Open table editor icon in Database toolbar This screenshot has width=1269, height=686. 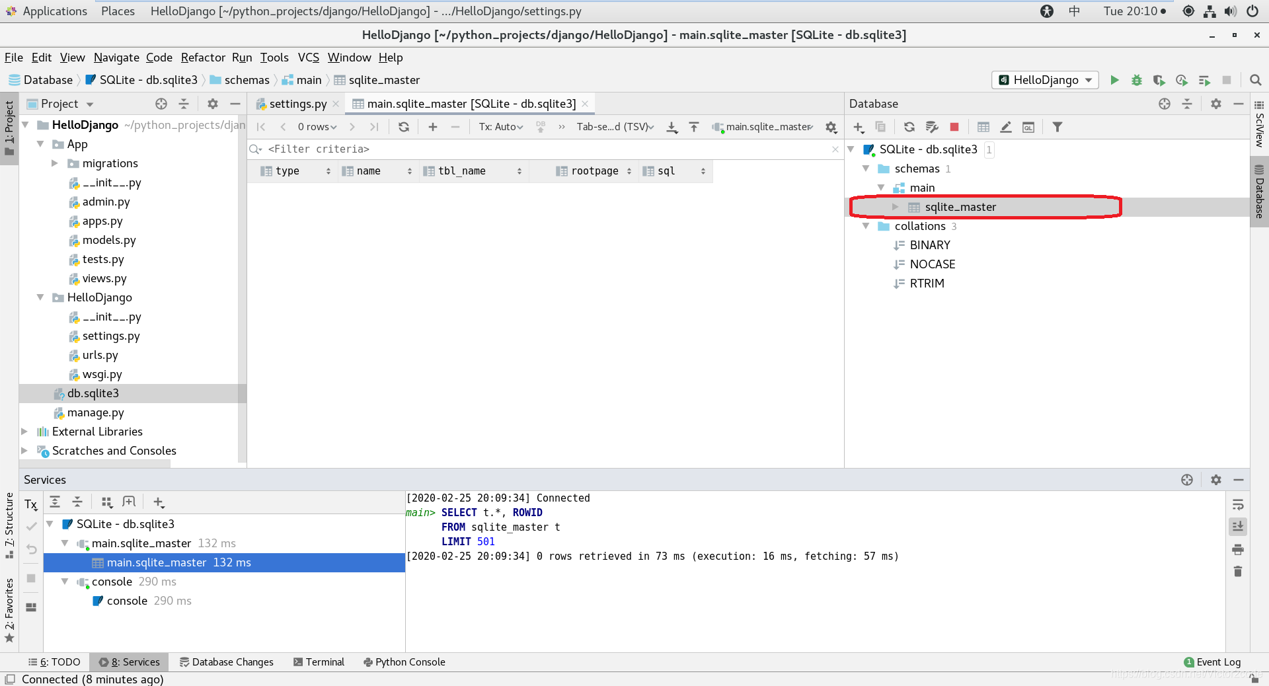[x=983, y=127]
